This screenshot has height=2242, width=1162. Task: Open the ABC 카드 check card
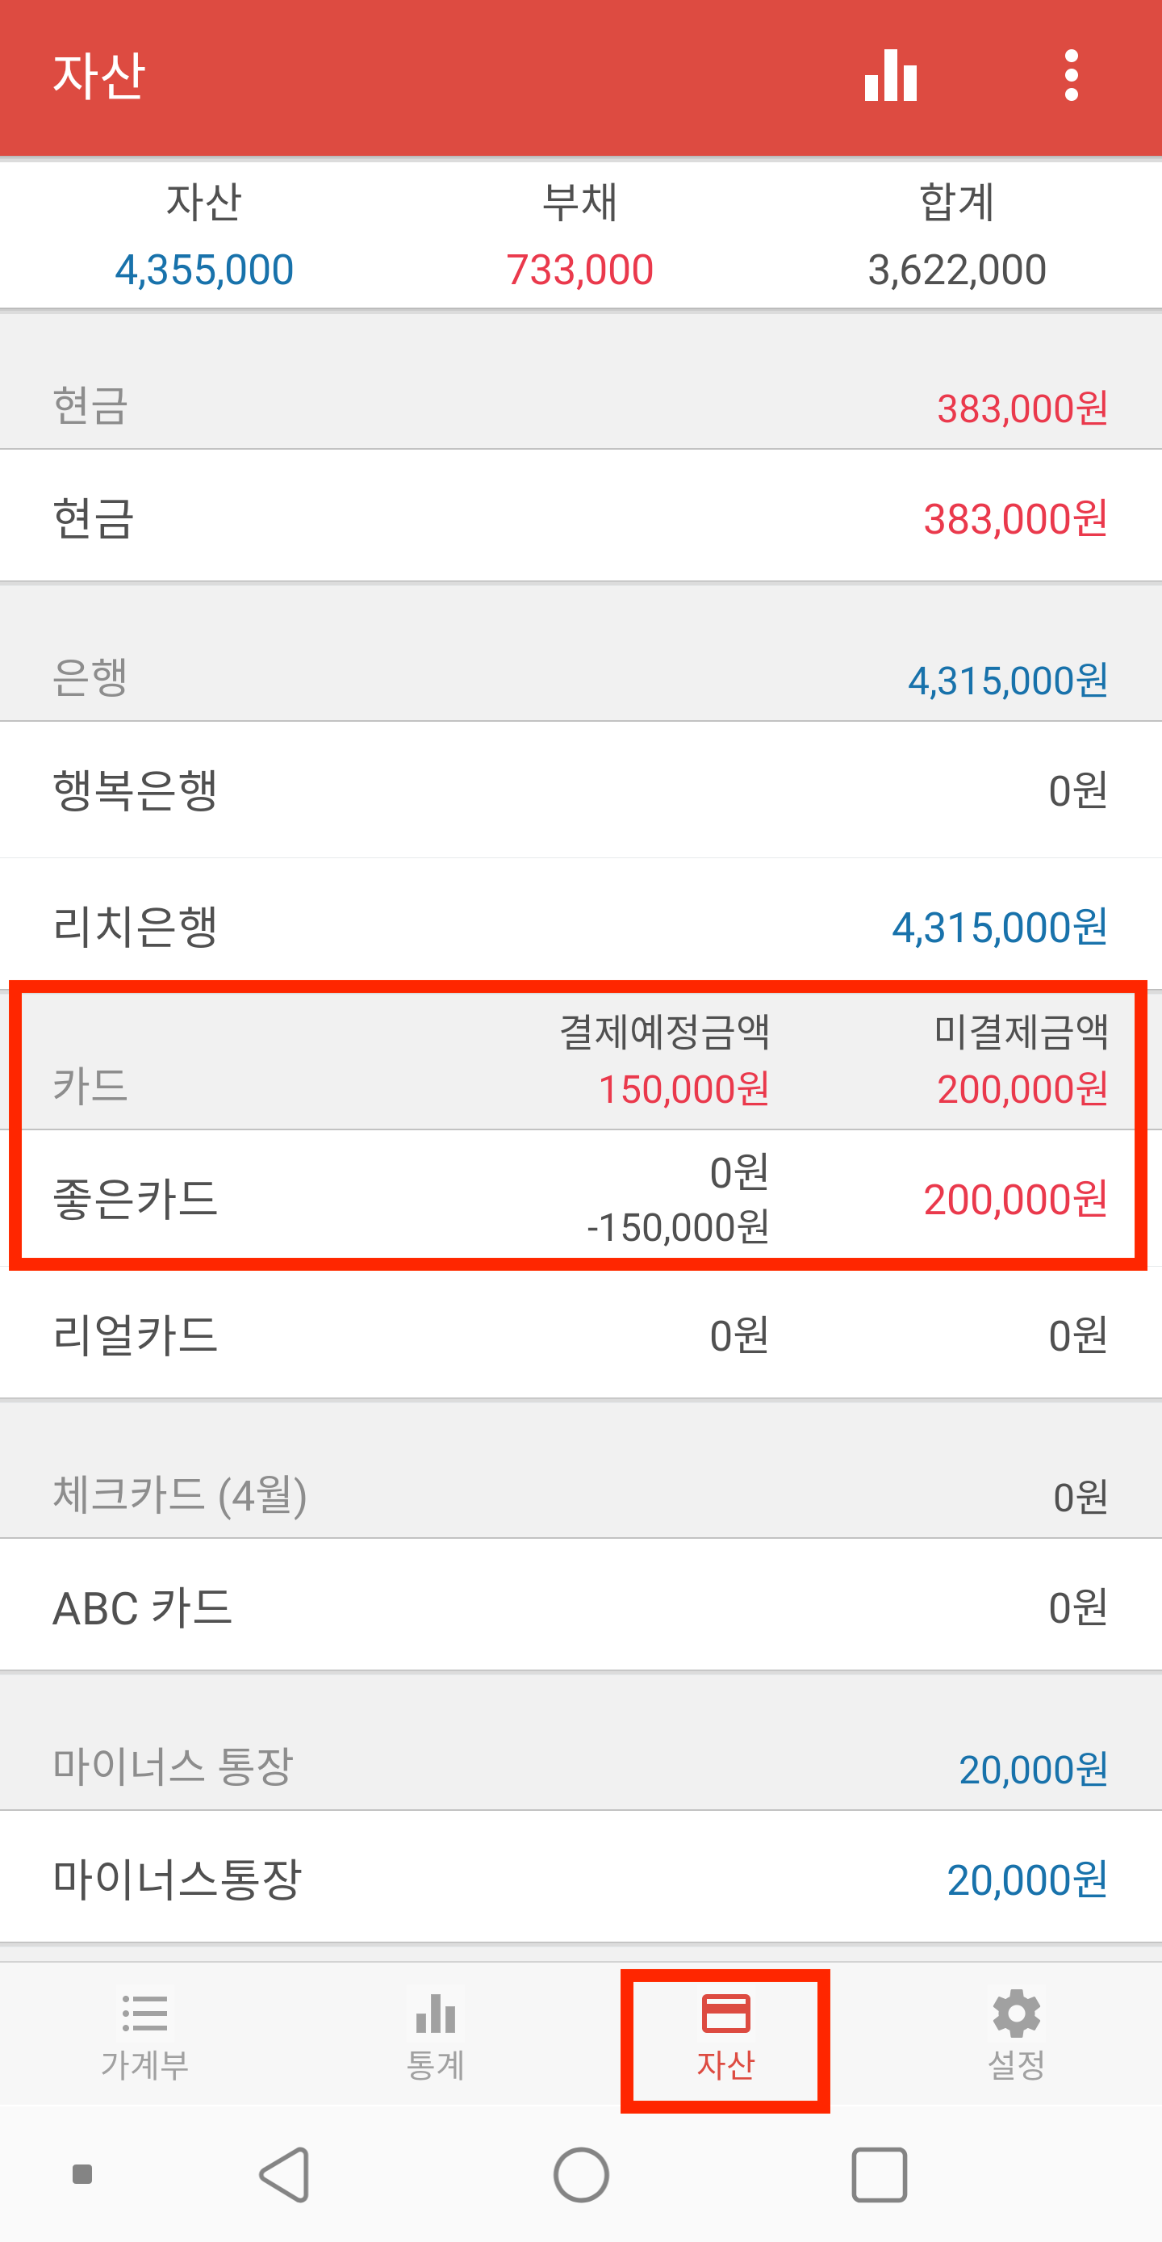(x=581, y=1606)
